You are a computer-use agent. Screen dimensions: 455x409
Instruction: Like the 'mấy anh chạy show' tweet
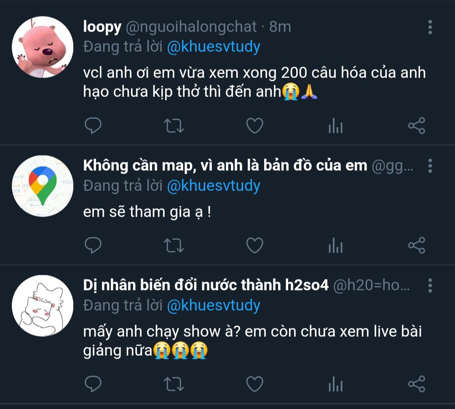[x=254, y=384]
